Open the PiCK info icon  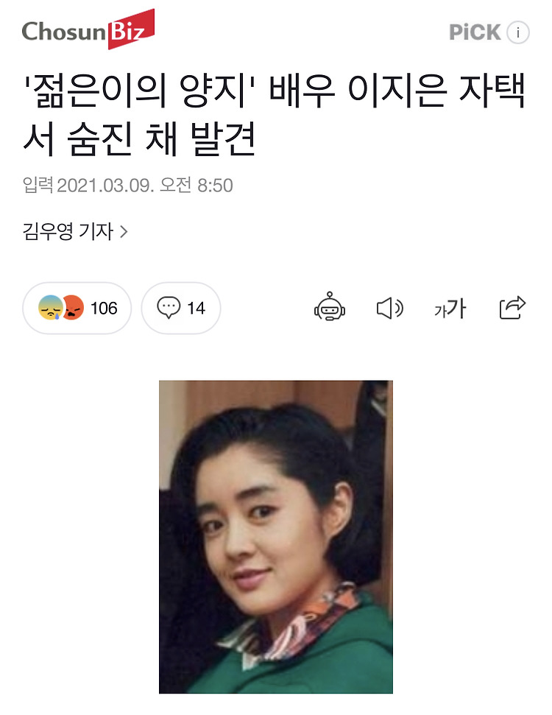518,33
